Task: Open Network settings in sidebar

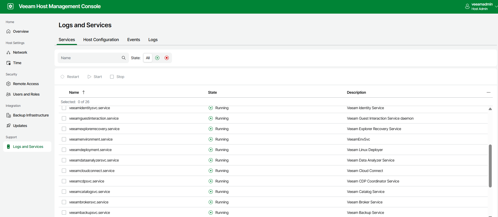Action: tap(20, 52)
